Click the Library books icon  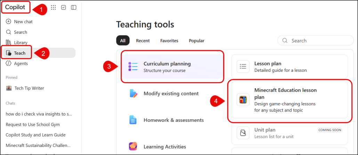[x=8, y=42]
